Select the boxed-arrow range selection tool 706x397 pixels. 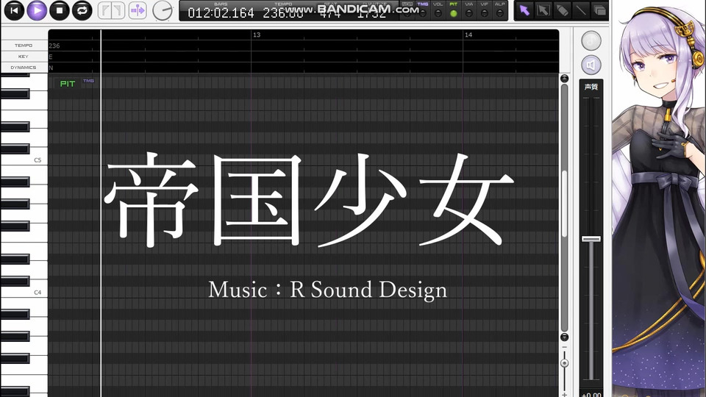point(543,10)
